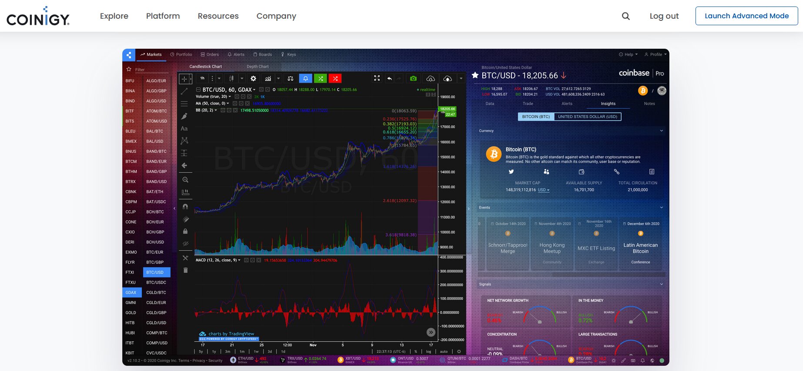Viewport: 803px width, 371px height.
Task: Open the Help dropdown
Action: [628, 54]
